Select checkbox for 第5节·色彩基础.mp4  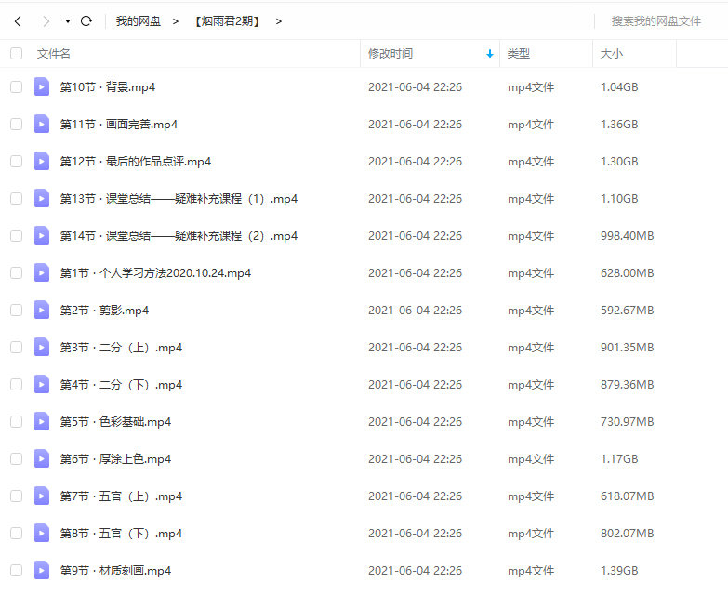[16, 421]
